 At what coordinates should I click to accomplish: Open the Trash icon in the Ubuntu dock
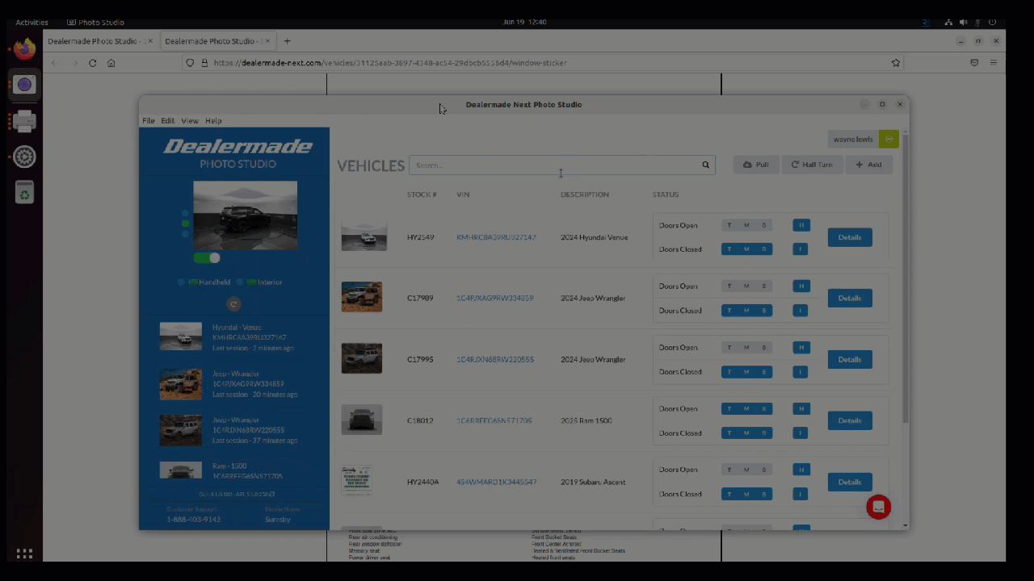[24, 192]
